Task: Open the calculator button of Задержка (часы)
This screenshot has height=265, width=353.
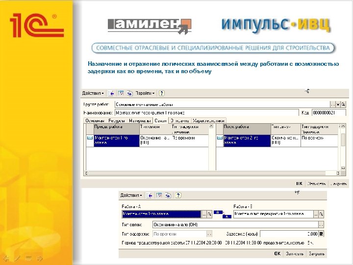Action: tap(321, 234)
